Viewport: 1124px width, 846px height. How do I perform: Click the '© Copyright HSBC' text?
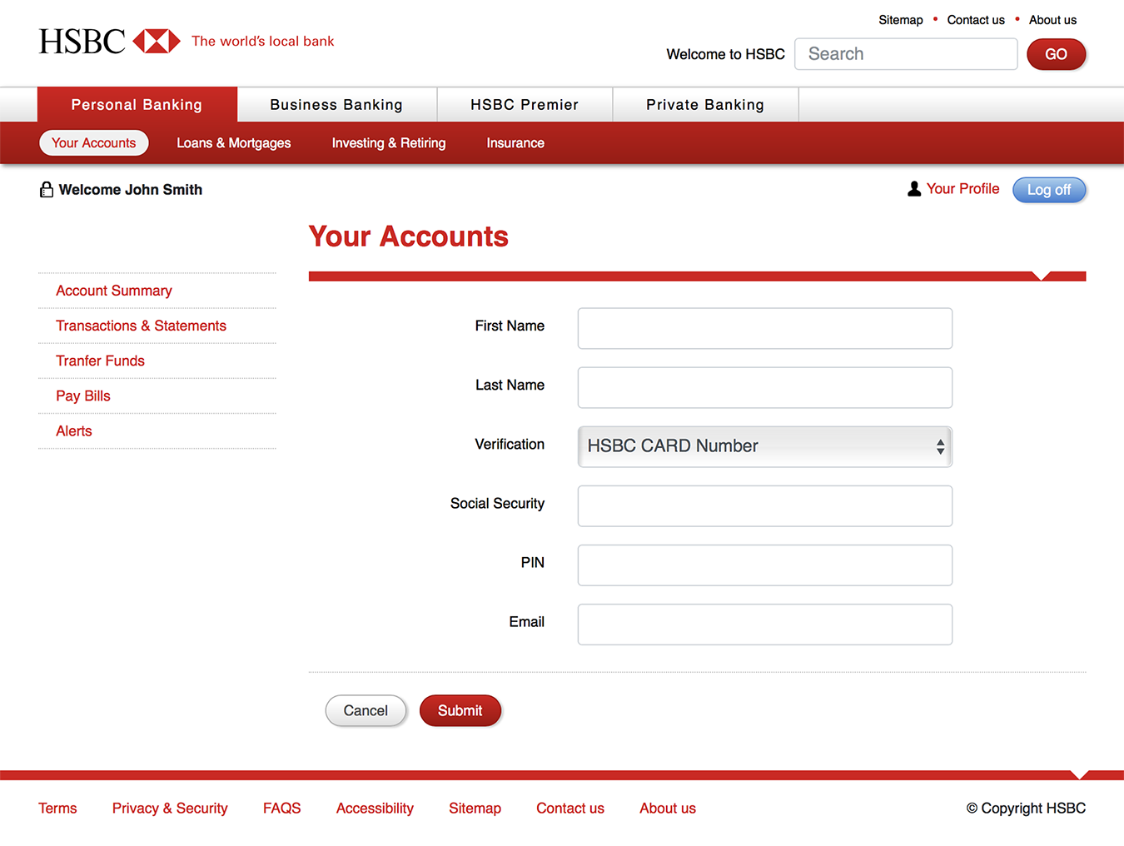[x=1026, y=809]
